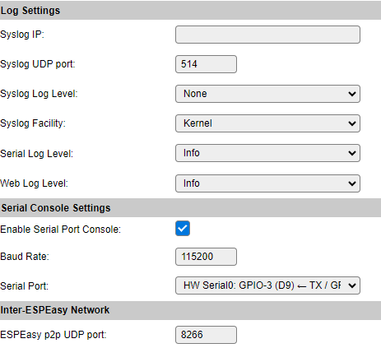
Task: Click into the Syslog IP text field
Action: click(x=267, y=35)
